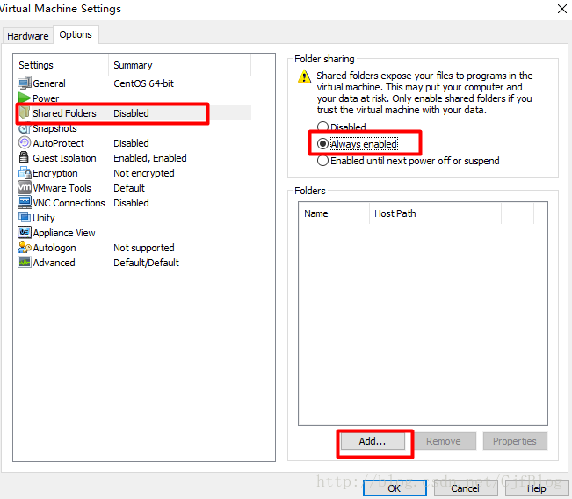Click the Default/Default summary text
The width and height of the screenshot is (572, 499).
pos(146,263)
